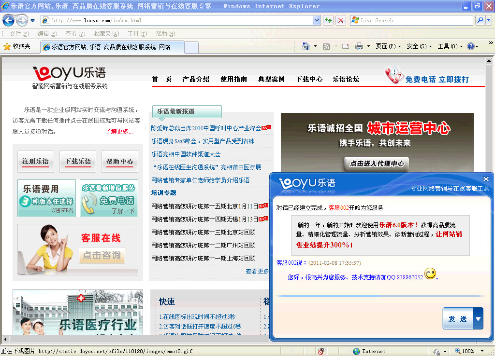Screen dimensions: 495x356
Task: Expand the send options arrow beside 发送
Action: 478,318
